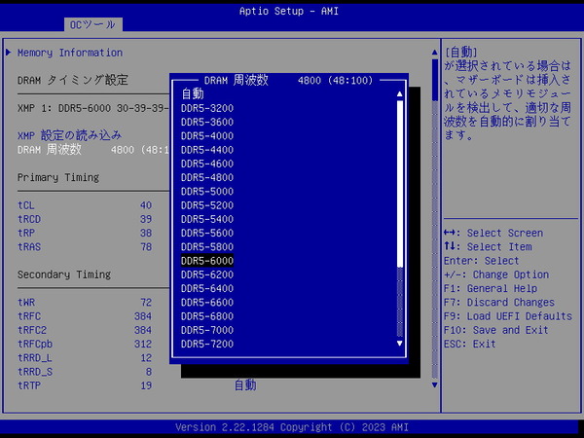Select DDR5-5200 in the DRAM list
The width and height of the screenshot is (584, 438).
pyautogui.click(x=207, y=205)
